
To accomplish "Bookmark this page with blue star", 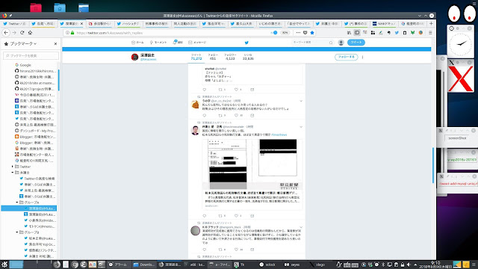I will click(312, 33).
